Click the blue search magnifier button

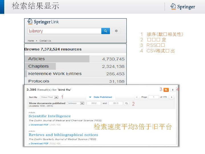(x=106, y=31)
